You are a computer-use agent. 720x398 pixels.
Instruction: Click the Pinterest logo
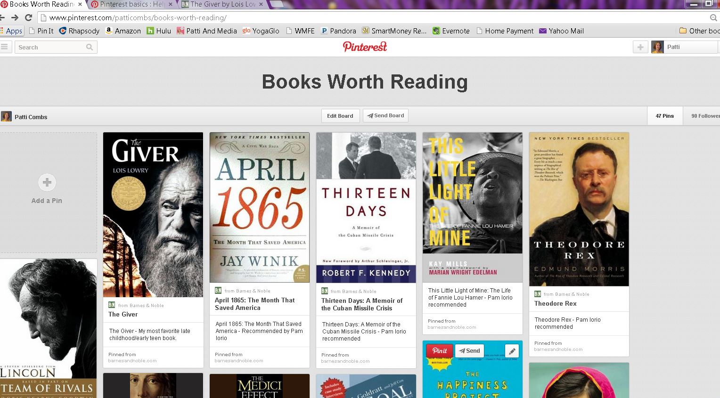[x=365, y=47]
